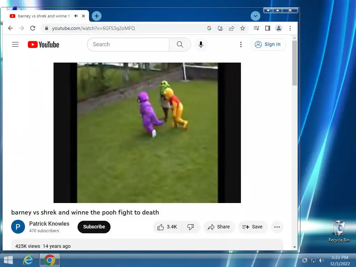This screenshot has height=267, width=356.
Task: Subscribe to Patrick Knowles channel
Action: 94,227
